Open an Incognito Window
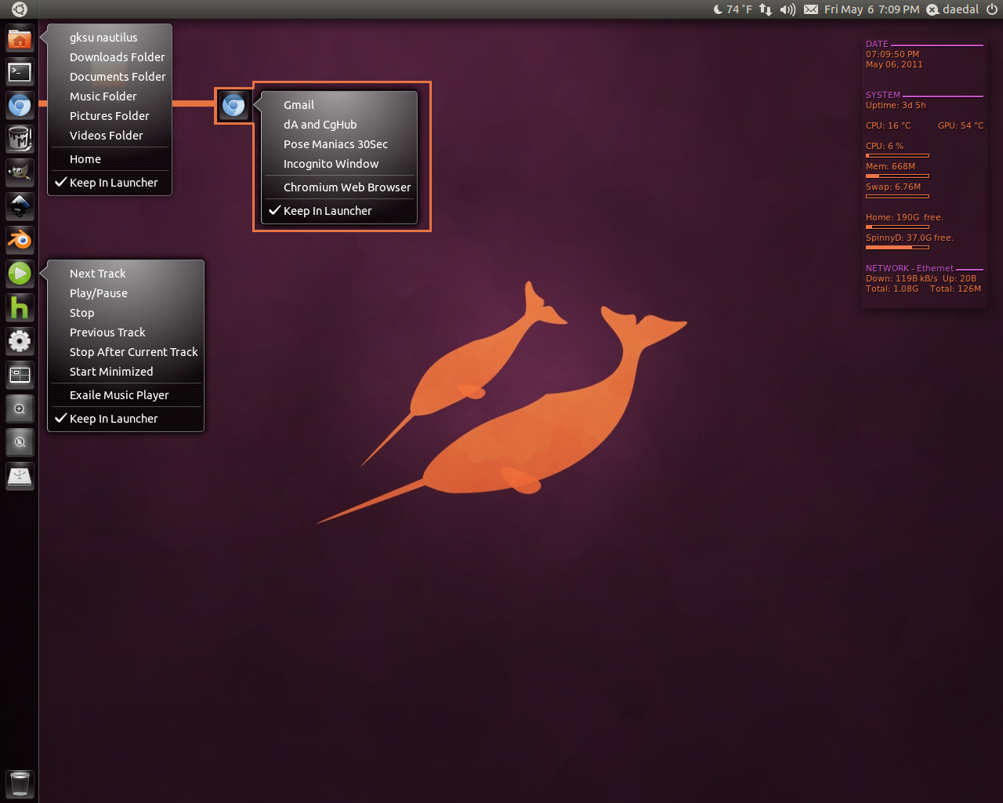 tap(339, 164)
